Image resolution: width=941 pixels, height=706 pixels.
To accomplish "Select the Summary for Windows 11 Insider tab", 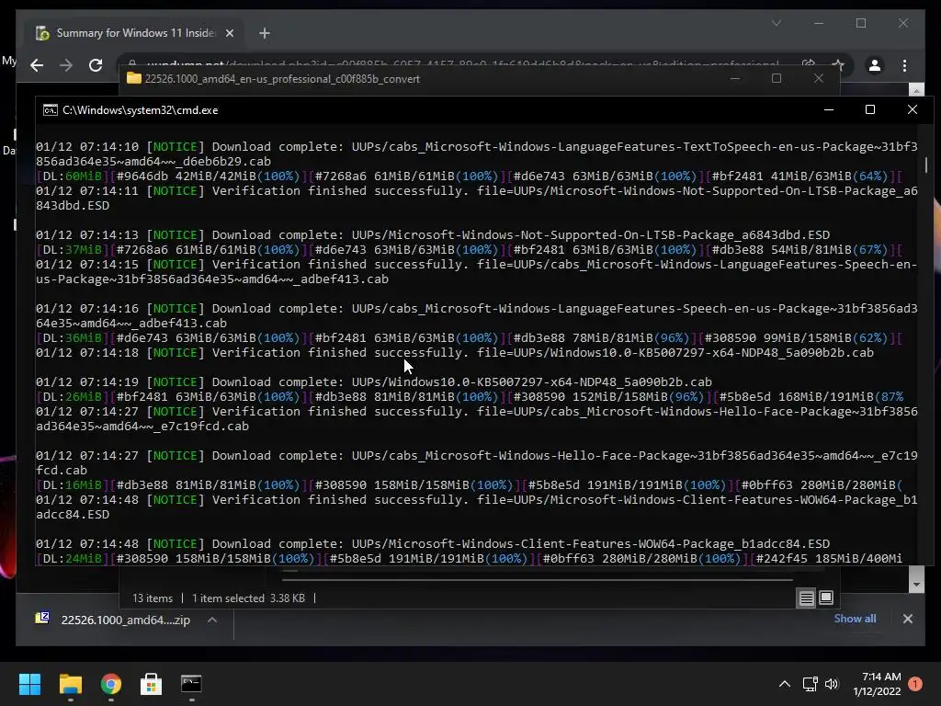I will point(134,33).
